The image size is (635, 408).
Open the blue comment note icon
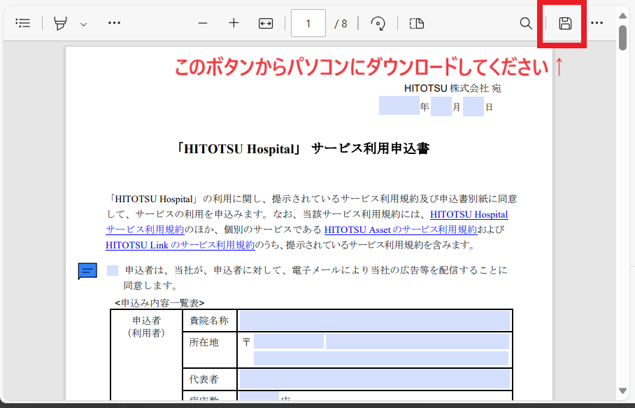tap(87, 271)
